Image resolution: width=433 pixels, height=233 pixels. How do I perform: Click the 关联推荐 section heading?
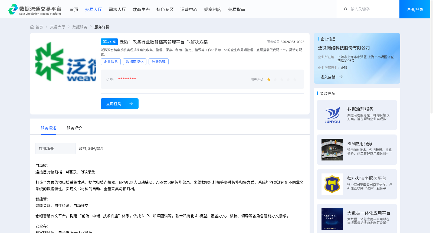[327, 94]
